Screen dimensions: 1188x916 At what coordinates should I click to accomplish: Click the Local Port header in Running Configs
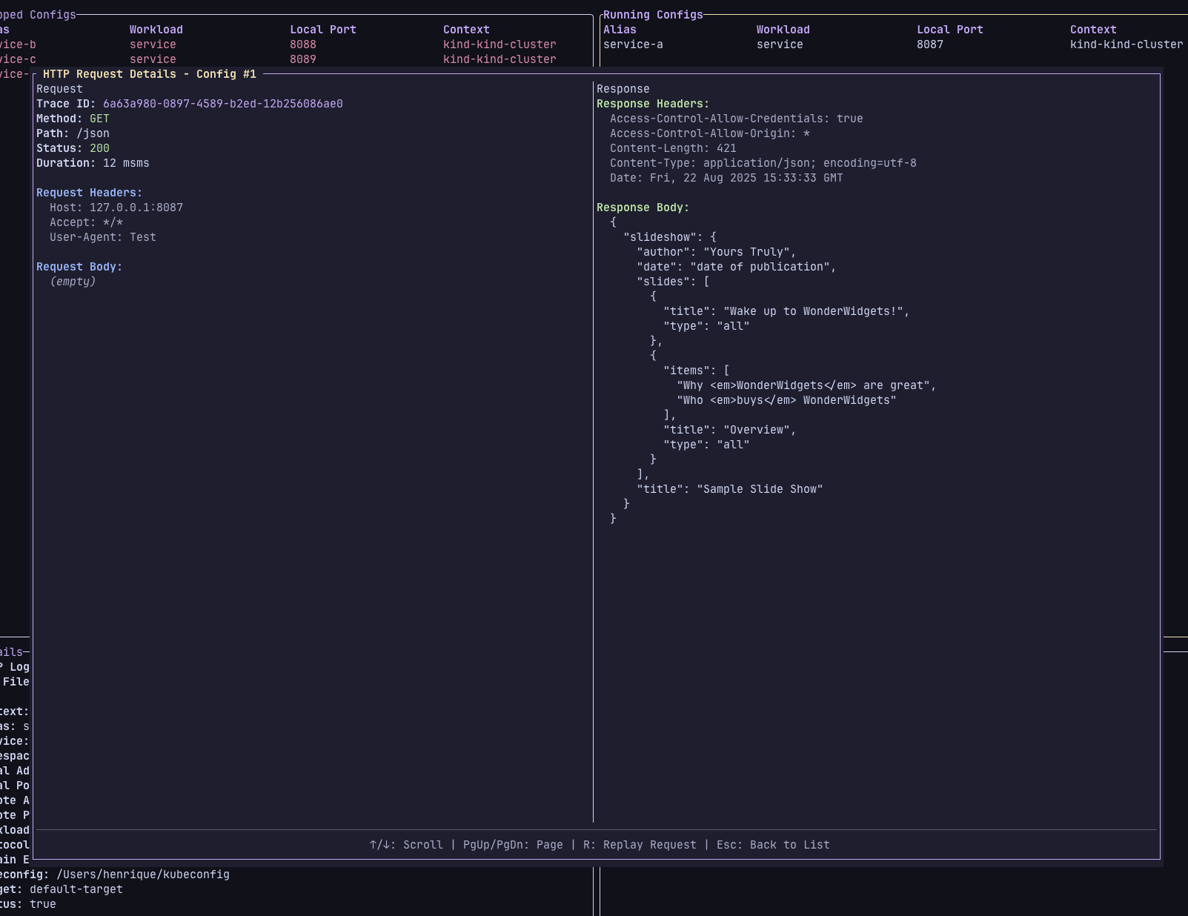point(949,30)
